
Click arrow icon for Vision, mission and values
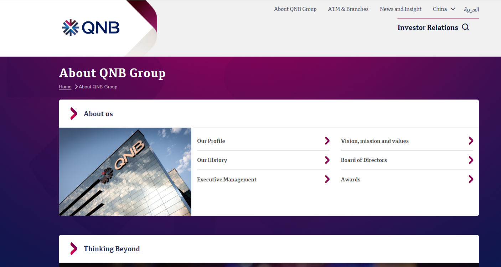click(x=471, y=141)
